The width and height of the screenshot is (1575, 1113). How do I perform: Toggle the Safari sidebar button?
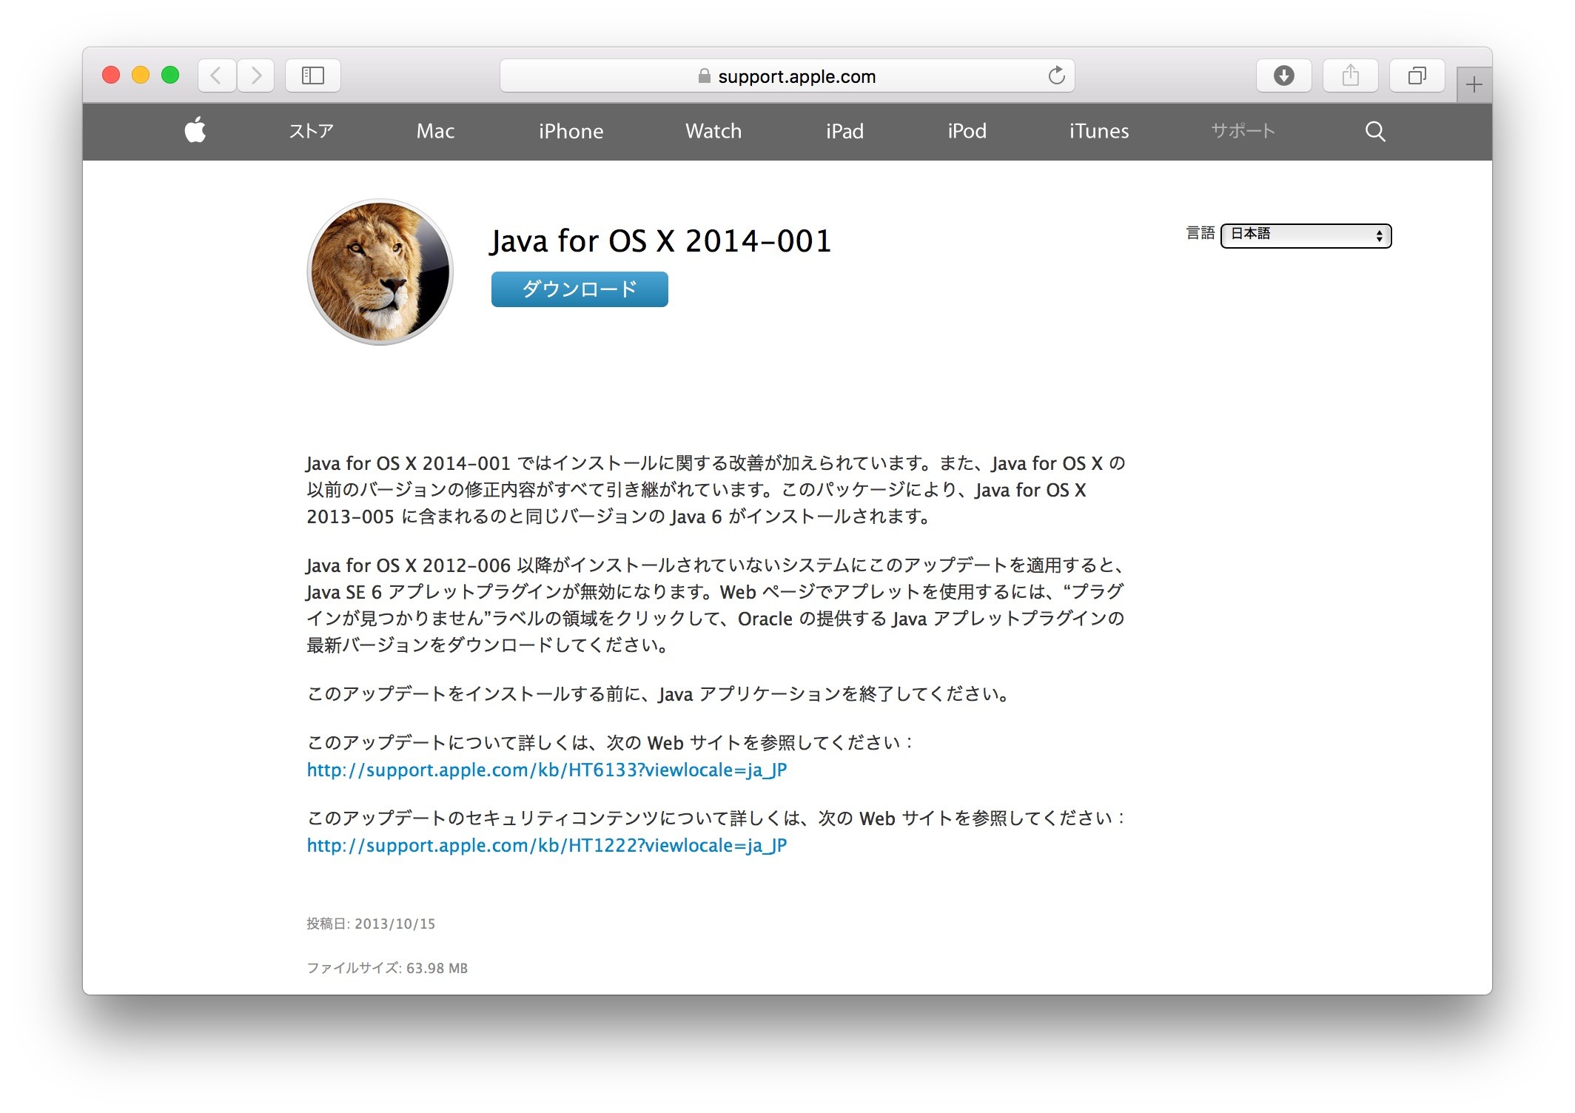pos(312,75)
